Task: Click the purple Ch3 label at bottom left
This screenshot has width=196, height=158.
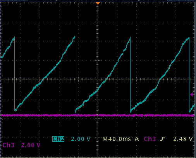Action: (9, 145)
